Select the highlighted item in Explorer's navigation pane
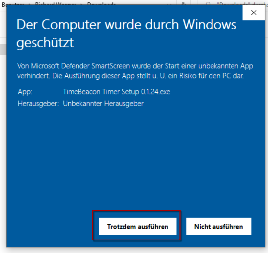268x253 pixels. point(3,49)
